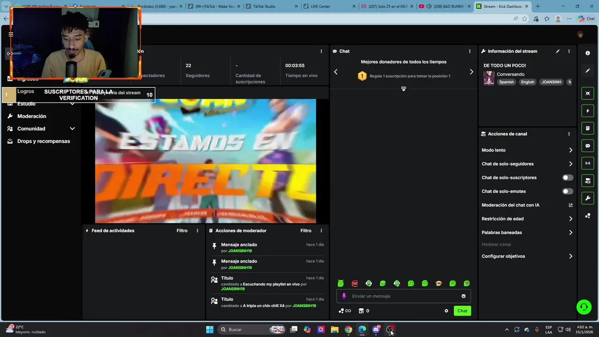Switch to BAD BUNNY YouTube browser tab
Viewport: 599px width, 337px height.
[x=445, y=7]
